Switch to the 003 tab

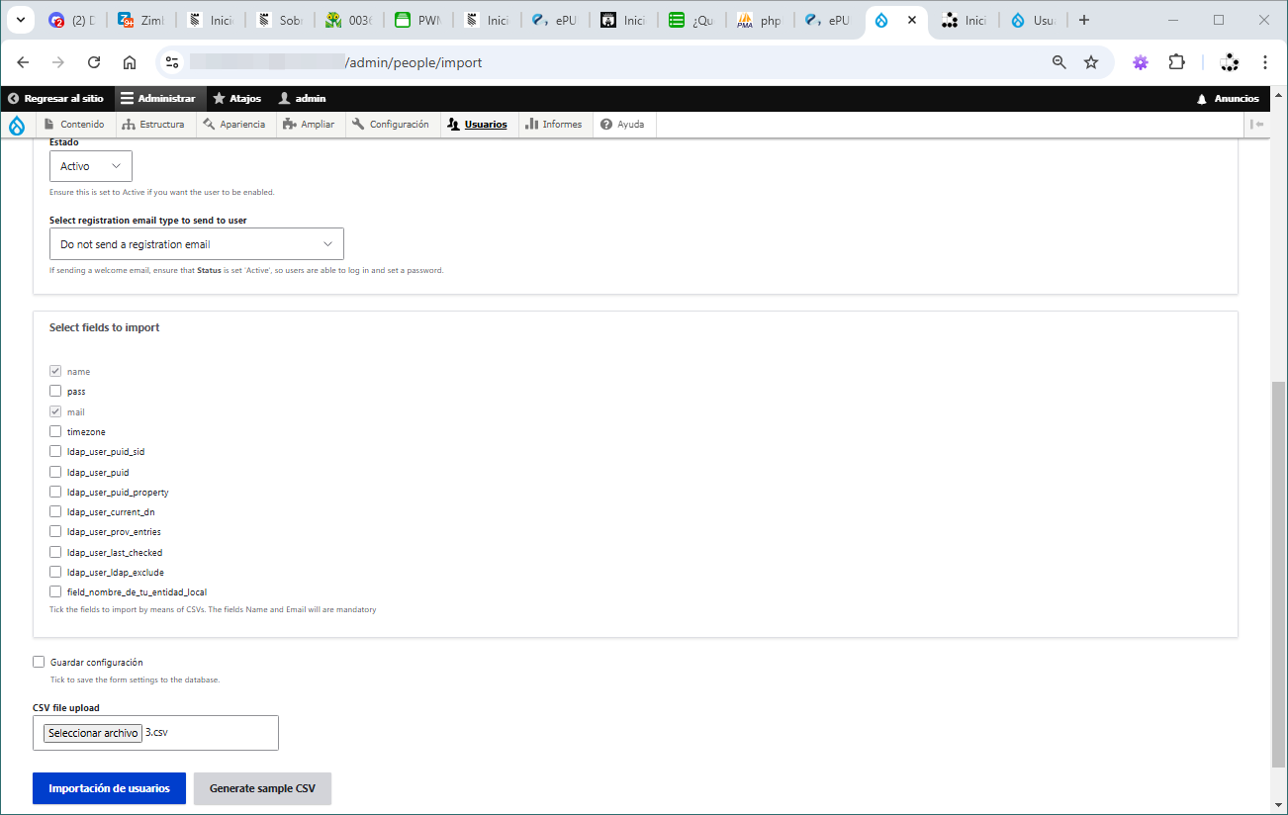tap(348, 20)
